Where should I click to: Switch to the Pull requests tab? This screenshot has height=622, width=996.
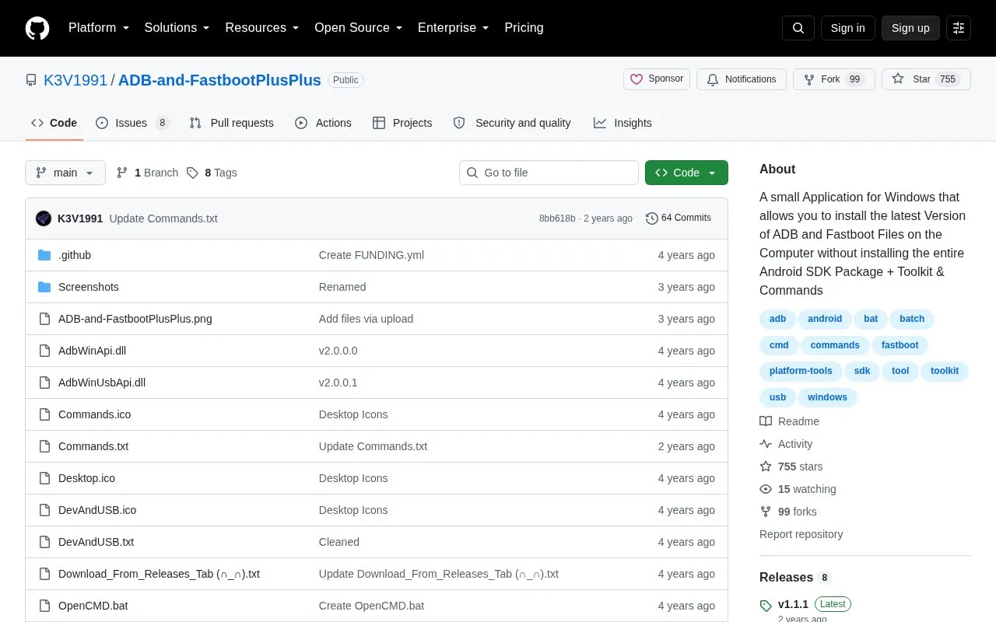coord(231,123)
